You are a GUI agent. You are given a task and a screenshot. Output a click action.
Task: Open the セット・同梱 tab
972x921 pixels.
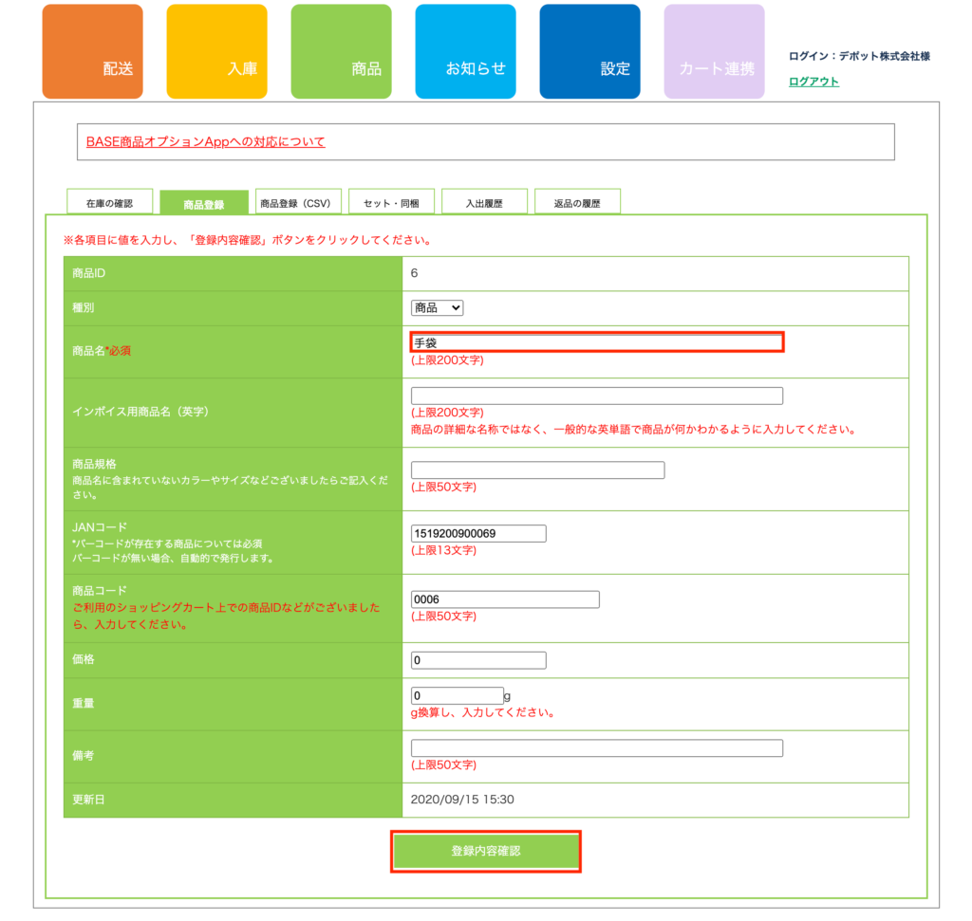[391, 203]
